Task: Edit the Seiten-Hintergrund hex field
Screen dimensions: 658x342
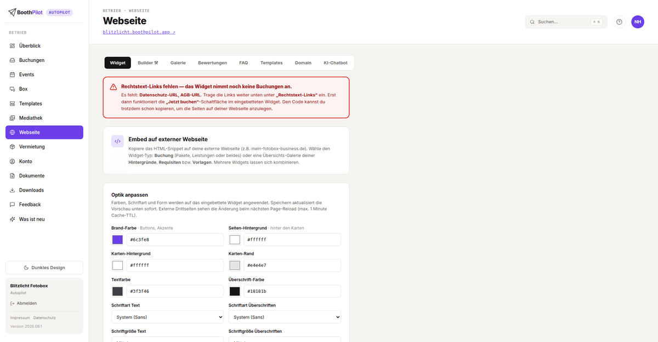Action: click(x=292, y=240)
